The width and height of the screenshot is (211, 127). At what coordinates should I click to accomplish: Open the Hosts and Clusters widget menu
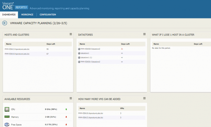[x=71, y=34]
